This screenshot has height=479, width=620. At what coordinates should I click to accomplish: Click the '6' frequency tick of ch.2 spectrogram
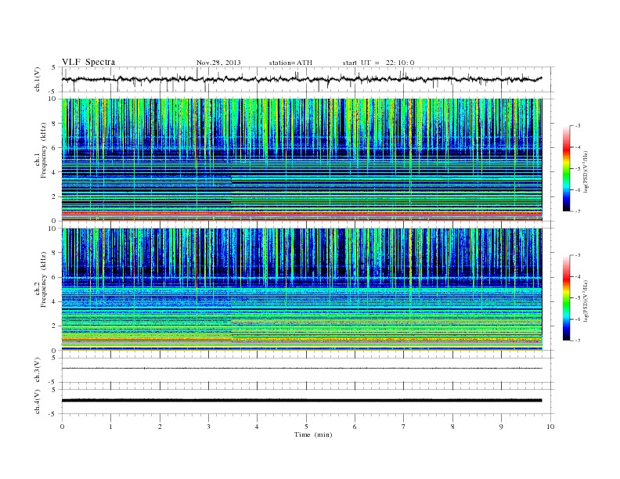55,277
